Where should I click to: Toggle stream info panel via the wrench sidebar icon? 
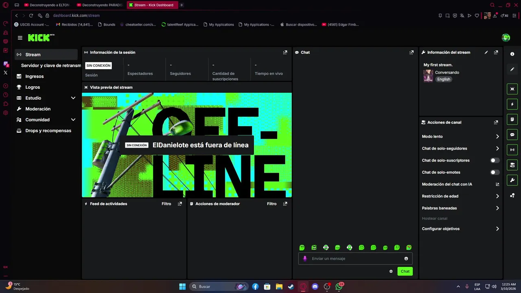click(x=512, y=180)
